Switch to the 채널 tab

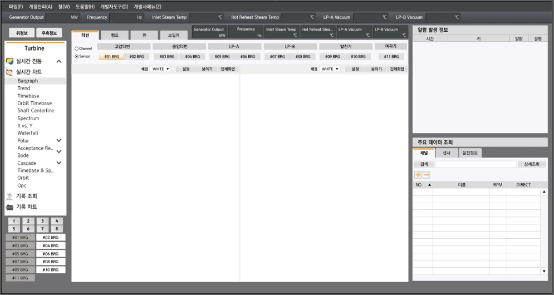[x=424, y=153]
